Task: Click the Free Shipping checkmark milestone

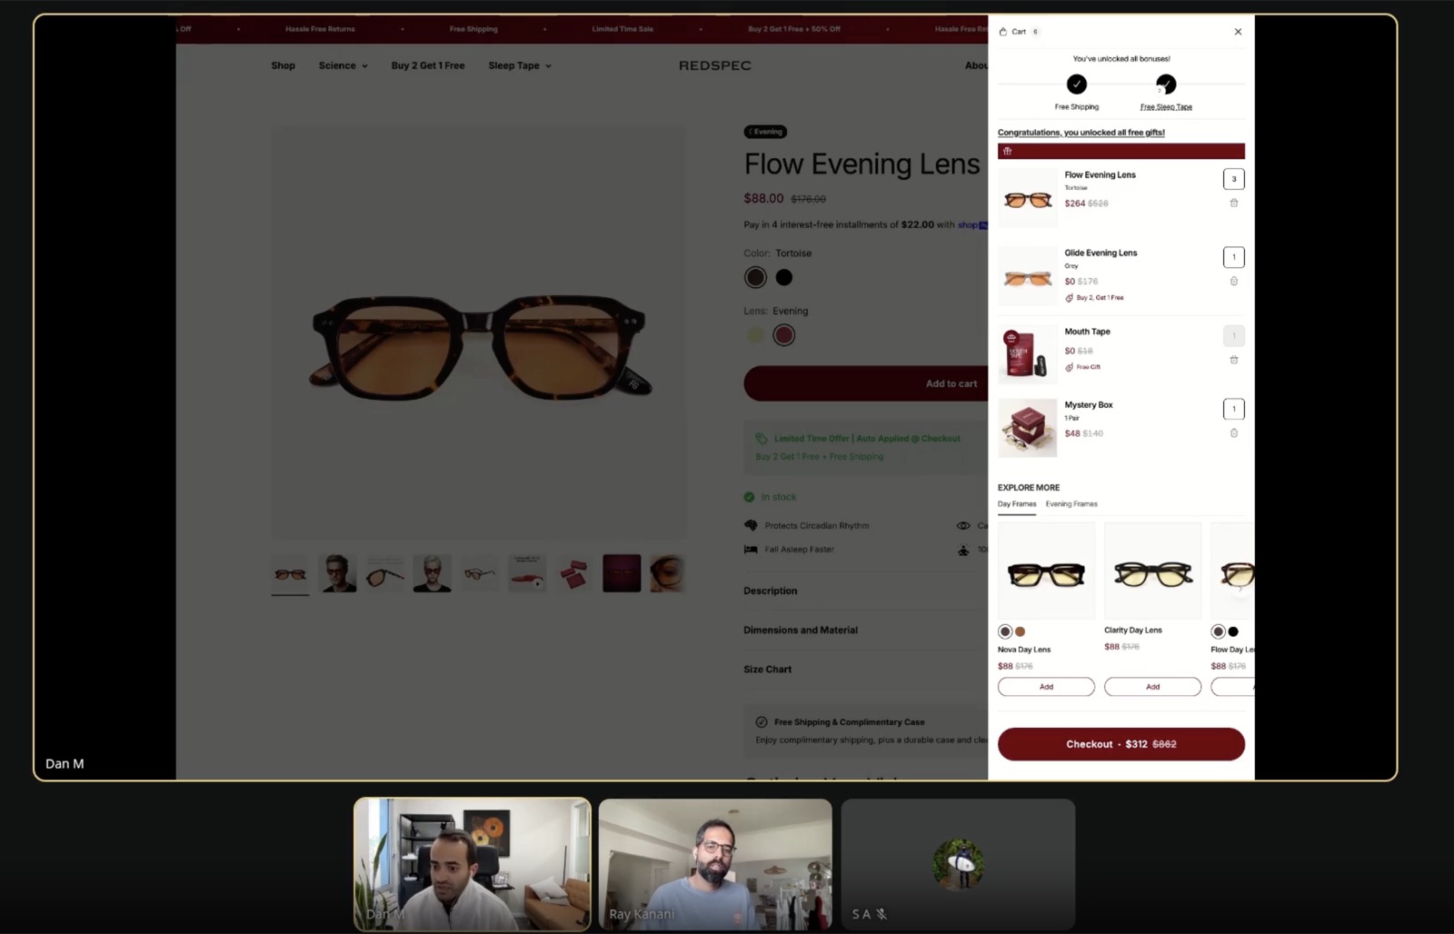Action: tap(1077, 84)
